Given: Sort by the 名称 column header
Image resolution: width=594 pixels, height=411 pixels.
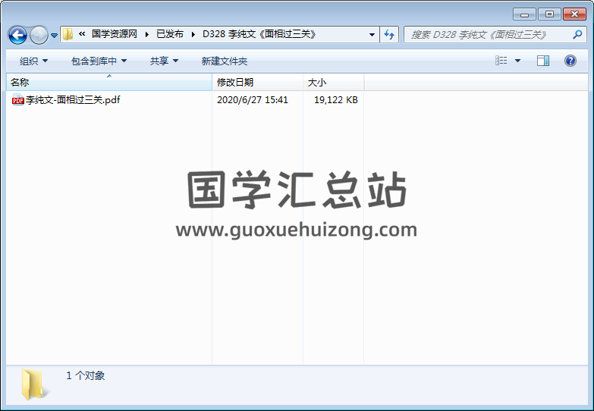Looking at the screenshot, I should pyautogui.click(x=109, y=82).
